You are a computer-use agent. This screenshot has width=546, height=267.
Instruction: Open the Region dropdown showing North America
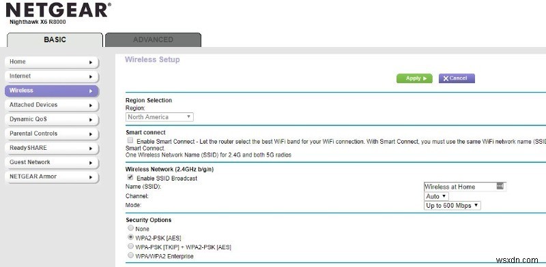click(160, 117)
